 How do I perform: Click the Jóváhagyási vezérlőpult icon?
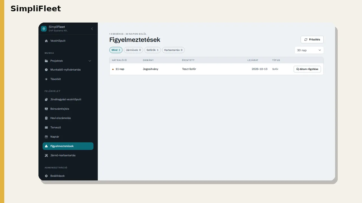click(x=46, y=100)
